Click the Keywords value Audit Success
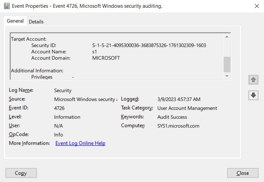Screen dimensions: 264x182 [x=172, y=117]
